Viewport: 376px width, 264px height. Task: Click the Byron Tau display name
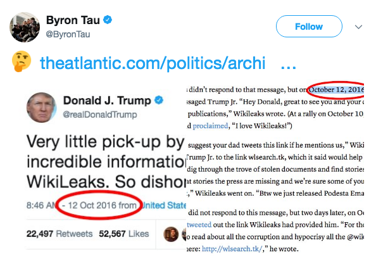coord(73,20)
